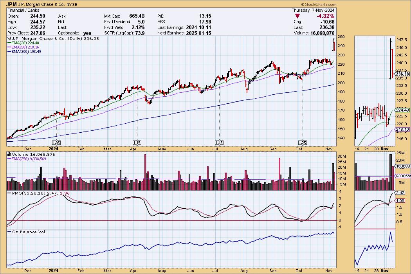Click the P/E value '13.15'
The image size is (411, 274).
pyautogui.click(x=205, y=16)
